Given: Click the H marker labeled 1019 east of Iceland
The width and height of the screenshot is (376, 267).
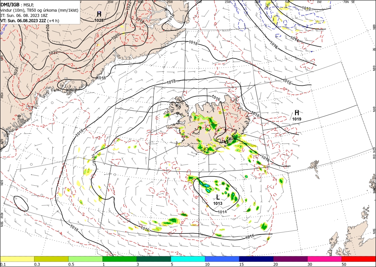Looking at the screenshot, I should (297, 113).
